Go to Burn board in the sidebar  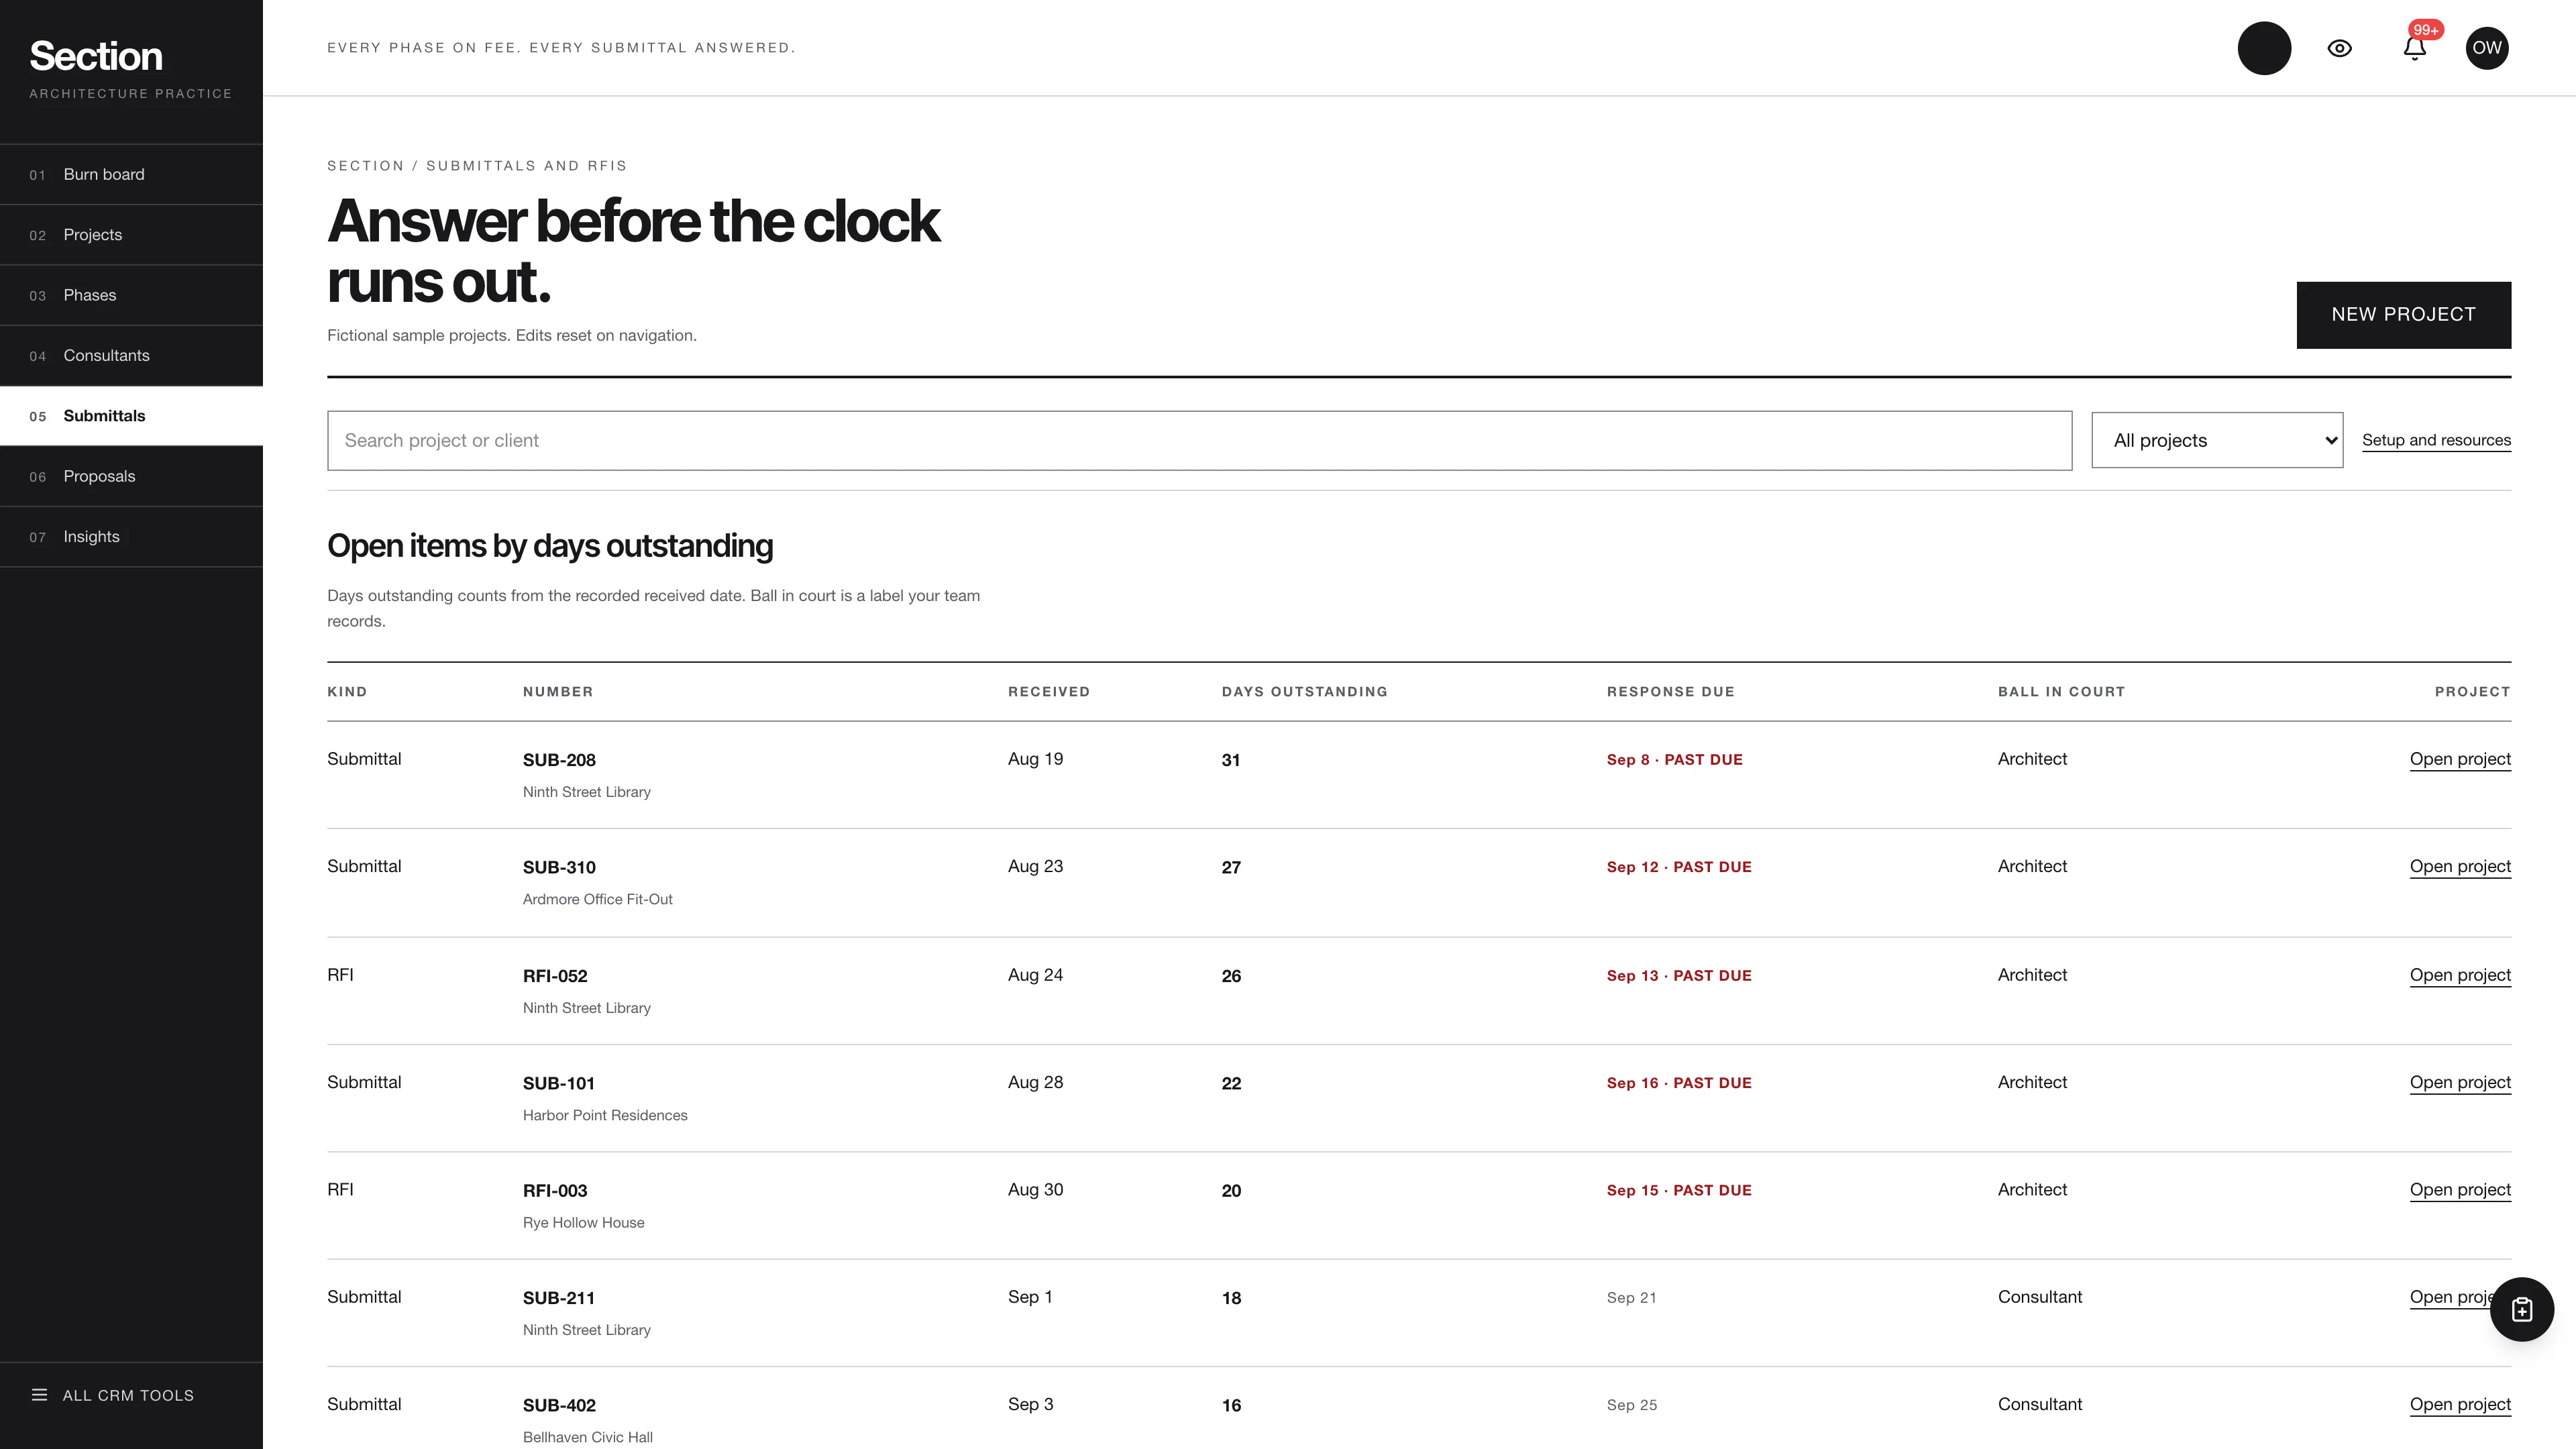[131, 174]
